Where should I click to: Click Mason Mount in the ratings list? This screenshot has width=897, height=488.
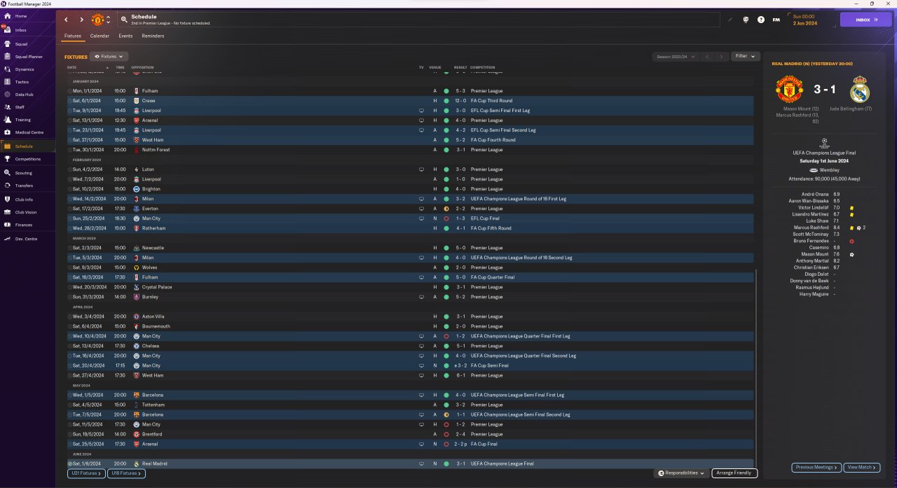tap(814, 254)
